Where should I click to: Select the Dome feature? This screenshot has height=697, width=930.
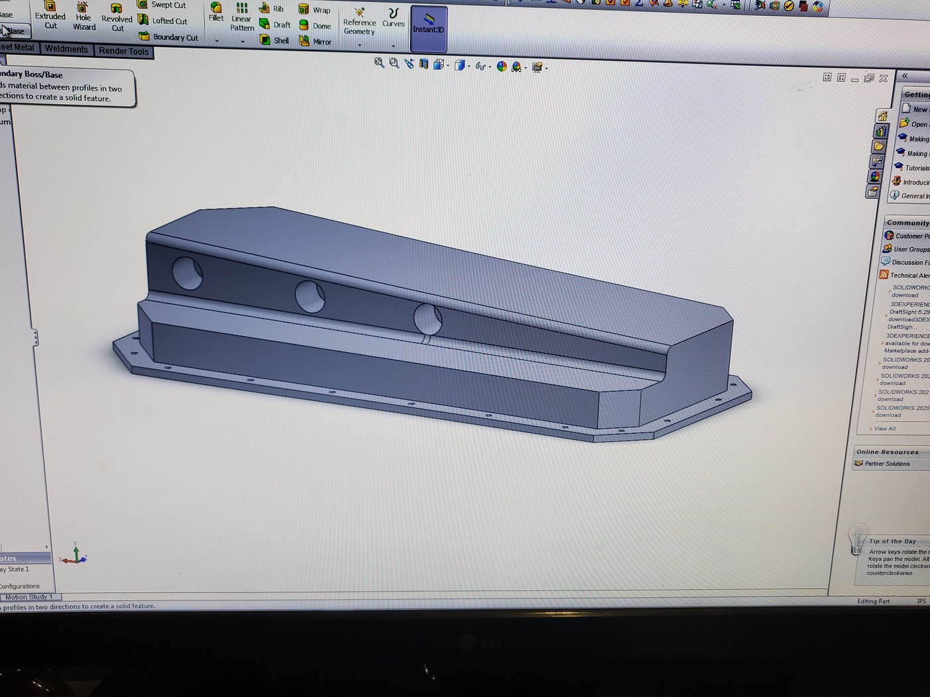[x=315, y=26]
